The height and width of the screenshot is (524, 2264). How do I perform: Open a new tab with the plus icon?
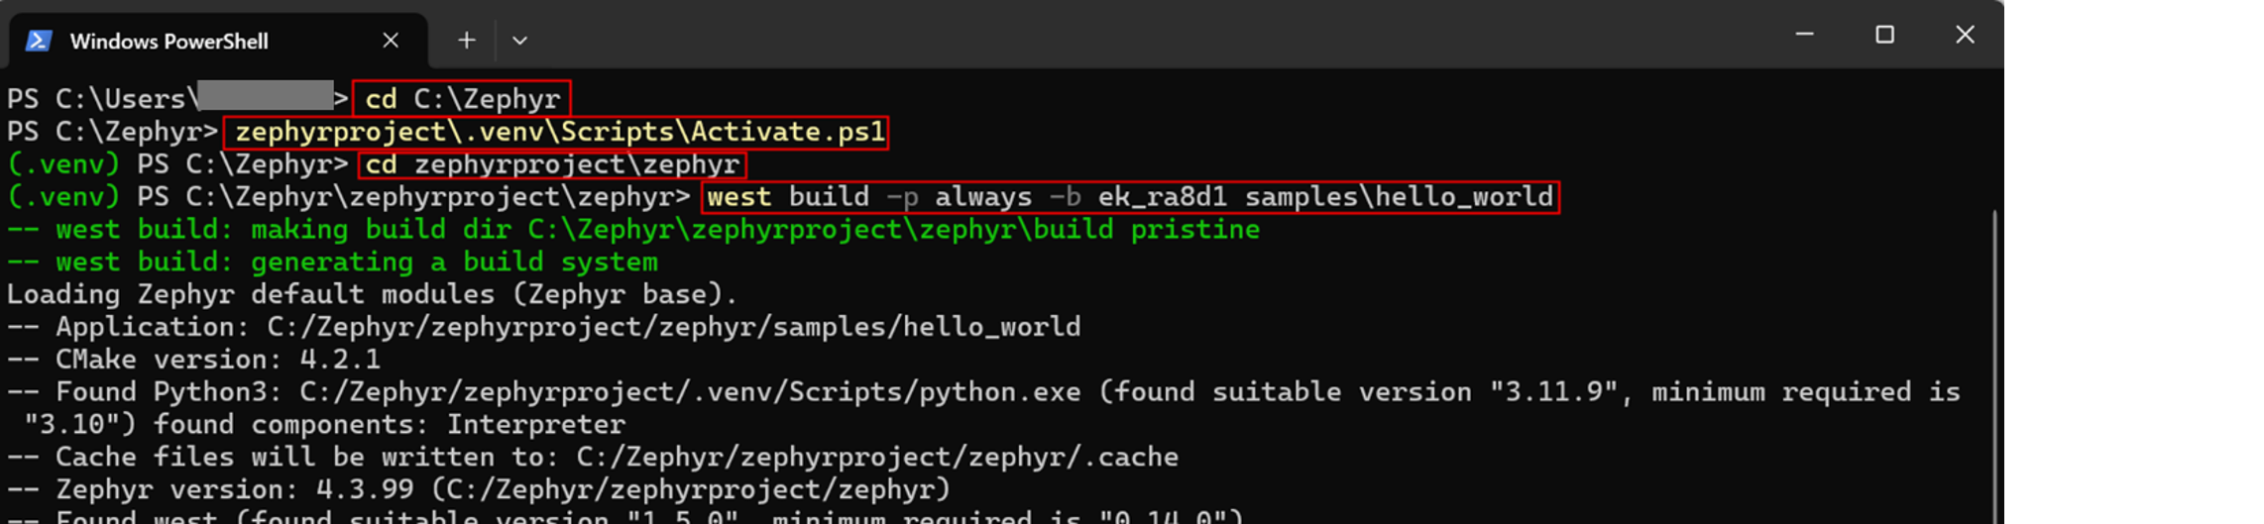coord(467,41)
